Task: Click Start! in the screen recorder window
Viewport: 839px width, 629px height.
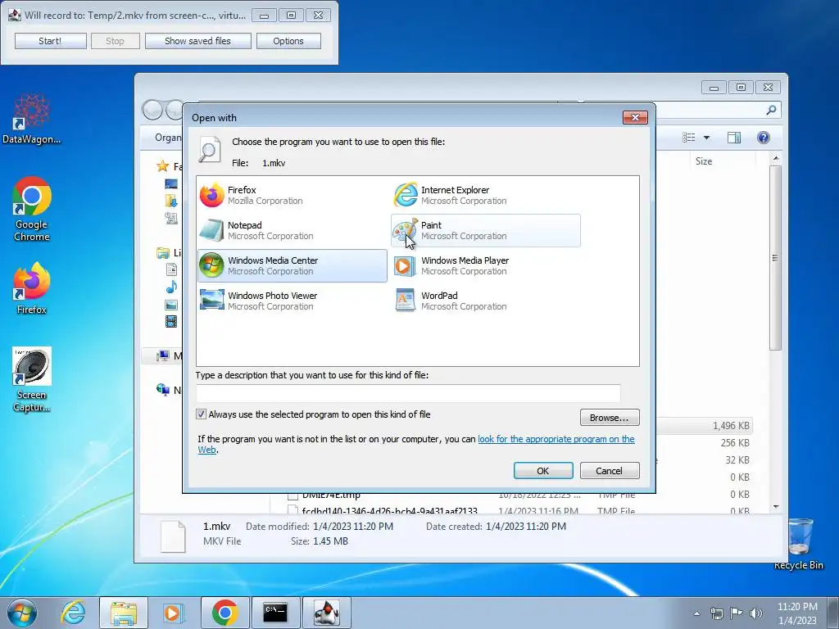Action: click(50, 41)
